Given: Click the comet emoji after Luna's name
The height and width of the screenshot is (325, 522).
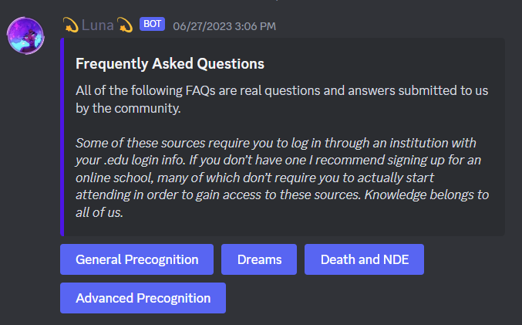Looking at the screenshot, I should point(125,25).
